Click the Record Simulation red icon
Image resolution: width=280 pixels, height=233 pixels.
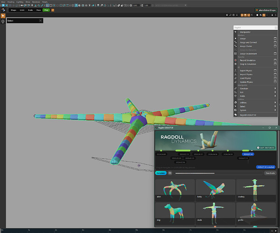pos(236,60)
